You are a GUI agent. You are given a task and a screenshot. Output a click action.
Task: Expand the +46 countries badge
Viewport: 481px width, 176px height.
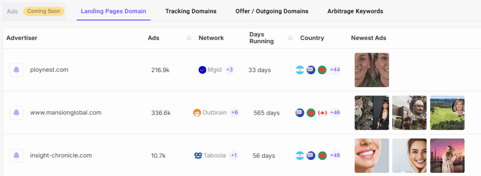tap(334, 113)
